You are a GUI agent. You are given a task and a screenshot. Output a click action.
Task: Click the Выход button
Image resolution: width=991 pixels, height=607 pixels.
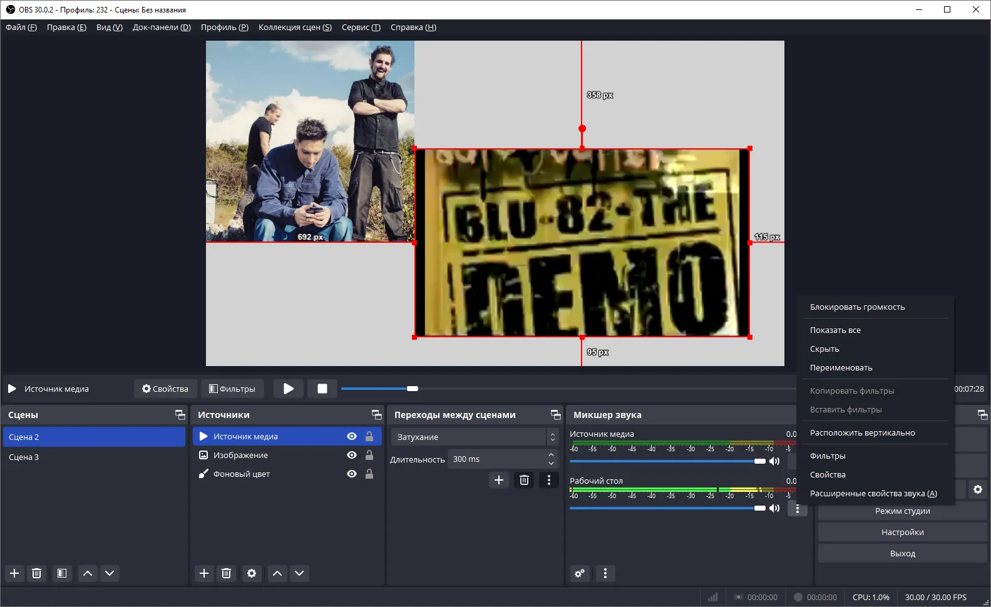pos(902,554)
